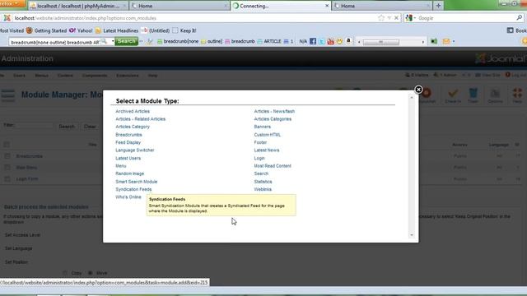
Task: Open the Latest Headlines bookmark
Action: pyautogui.click(x=117, y=30)
